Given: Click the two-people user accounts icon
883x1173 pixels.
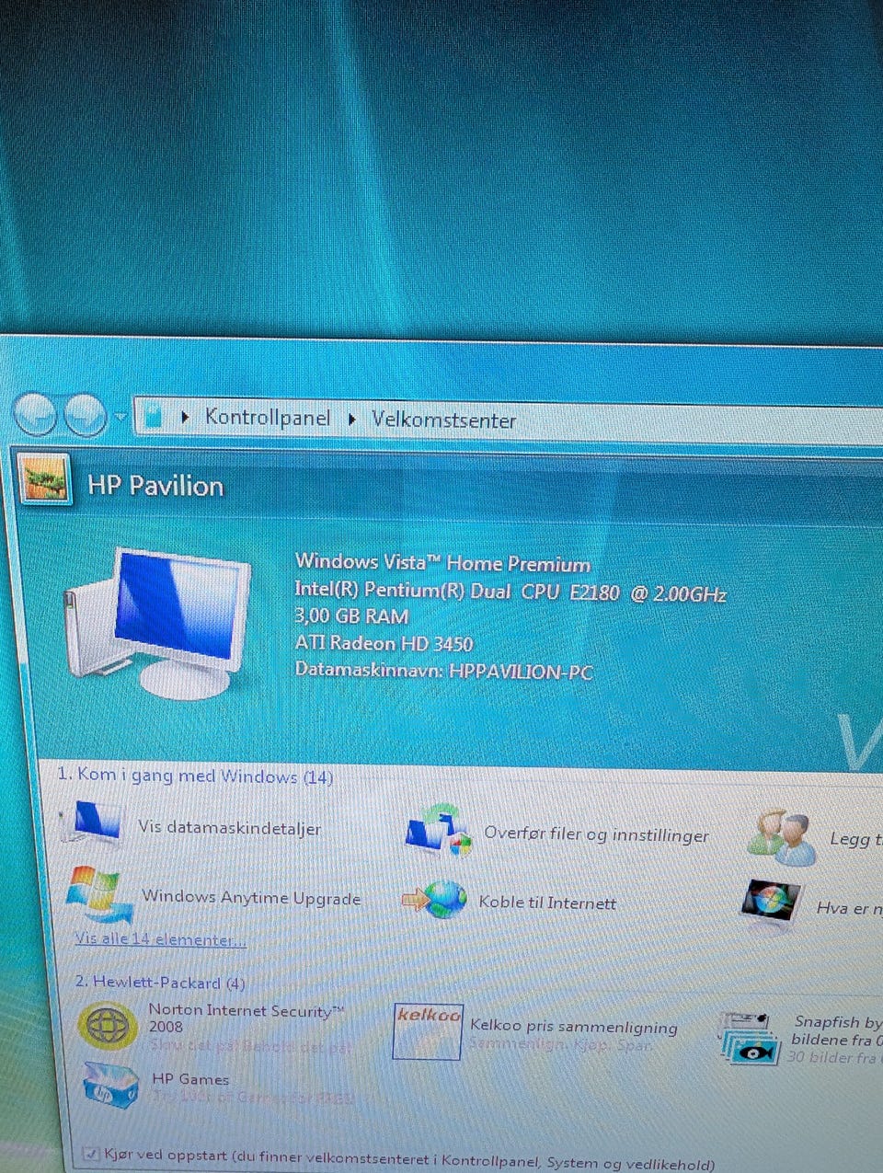Looking at the screenshot, I should coord(783,837).
